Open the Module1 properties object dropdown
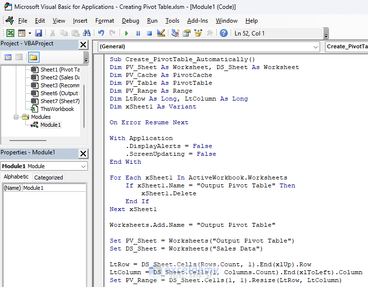This screenshot has height=287, width=368. 44,166
